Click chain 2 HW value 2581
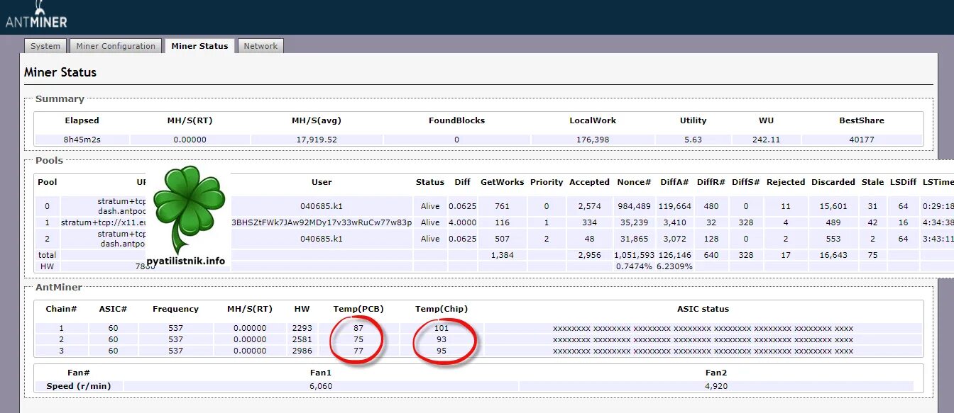The height and width of the screenshot is (413, 954). tap(302, 339)
